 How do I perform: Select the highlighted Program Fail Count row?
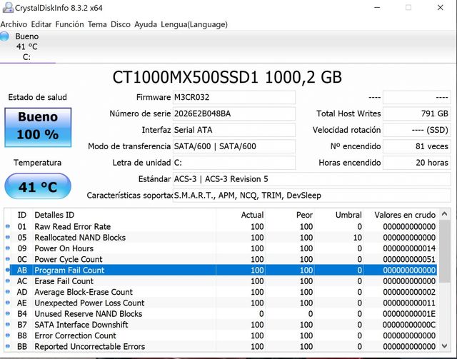(x=221, y=270)
